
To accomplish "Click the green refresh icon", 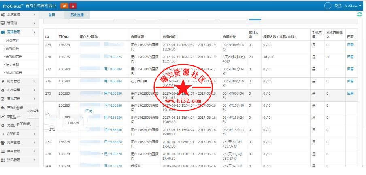I will click(360, 14).
